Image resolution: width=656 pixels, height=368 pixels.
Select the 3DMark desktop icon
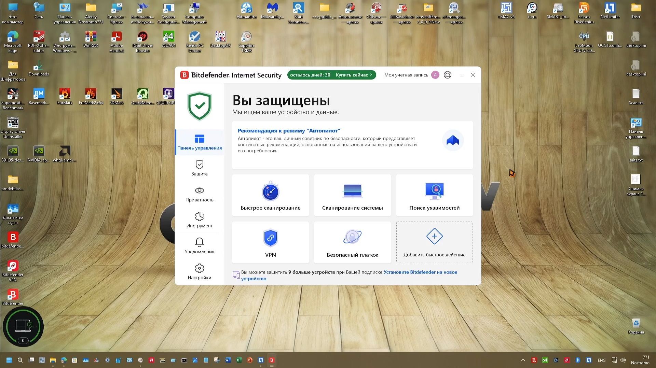tap(117, 97)
